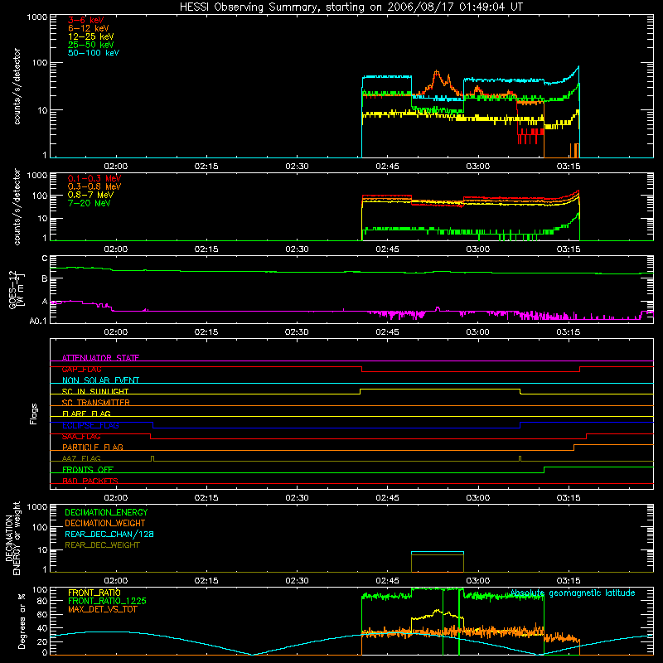
Task: Click the 0.8-7 MeV legend label
Action: (x=90, y=195)
